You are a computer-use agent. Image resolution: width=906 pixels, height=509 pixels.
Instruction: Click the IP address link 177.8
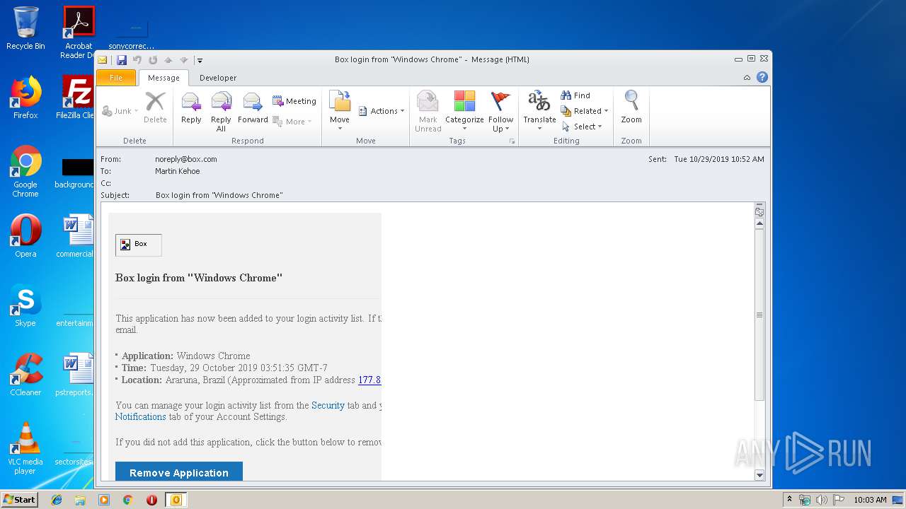(x=369, y=380)
